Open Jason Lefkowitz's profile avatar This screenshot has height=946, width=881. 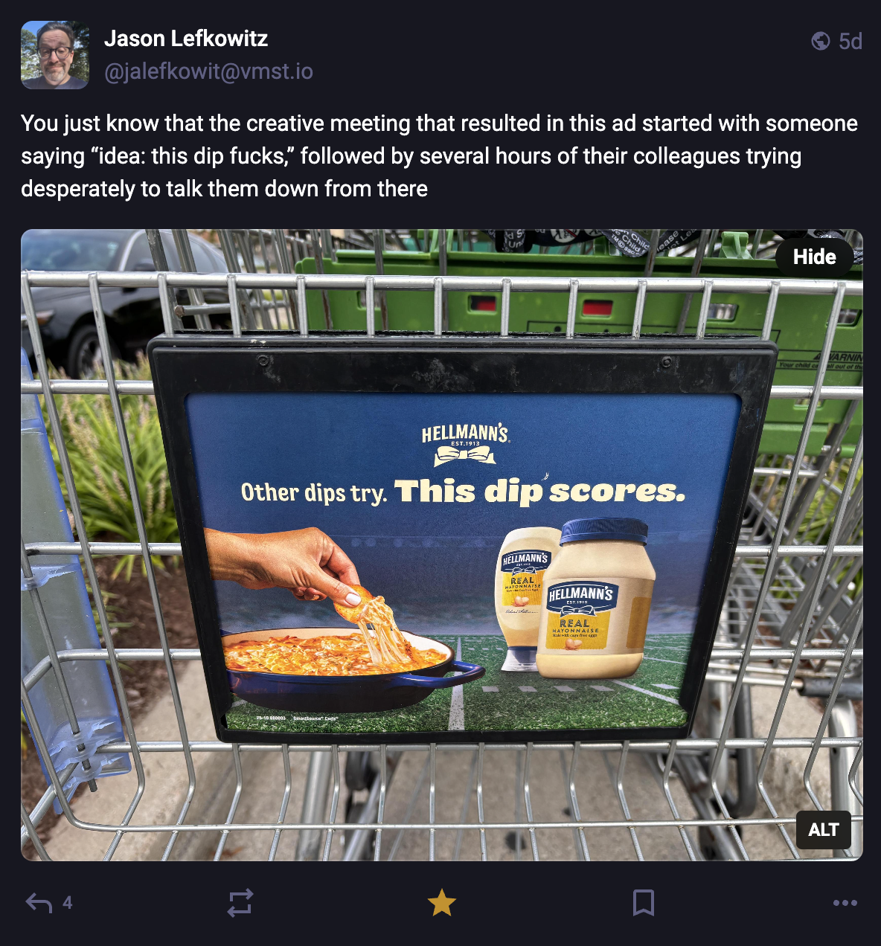55,55
